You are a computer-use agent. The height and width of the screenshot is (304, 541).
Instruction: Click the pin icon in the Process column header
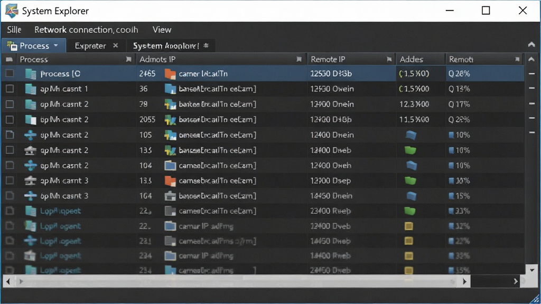pyautogui.click(x=129, y=59)
